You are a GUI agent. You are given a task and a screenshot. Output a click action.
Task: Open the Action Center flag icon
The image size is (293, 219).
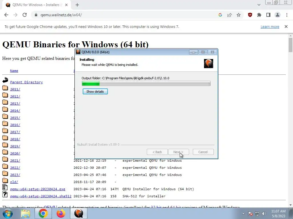coord(250,214)
